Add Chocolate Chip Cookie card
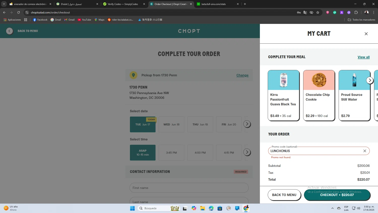 tap(319, 95)
